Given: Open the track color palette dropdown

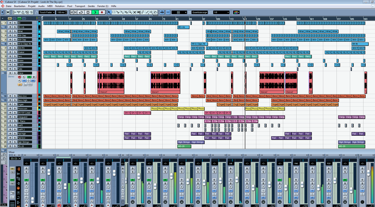Looking at the screenshot, I should tap(236, 12).
